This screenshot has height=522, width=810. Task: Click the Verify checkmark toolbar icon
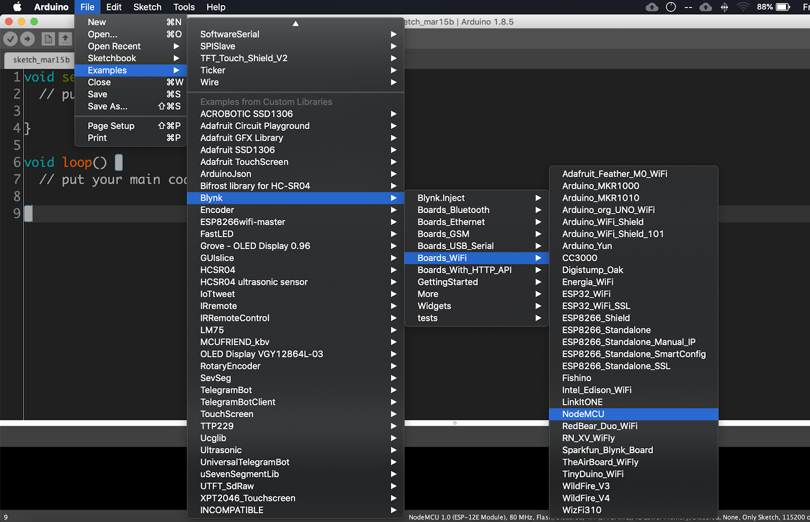click(x=11, y=38)
